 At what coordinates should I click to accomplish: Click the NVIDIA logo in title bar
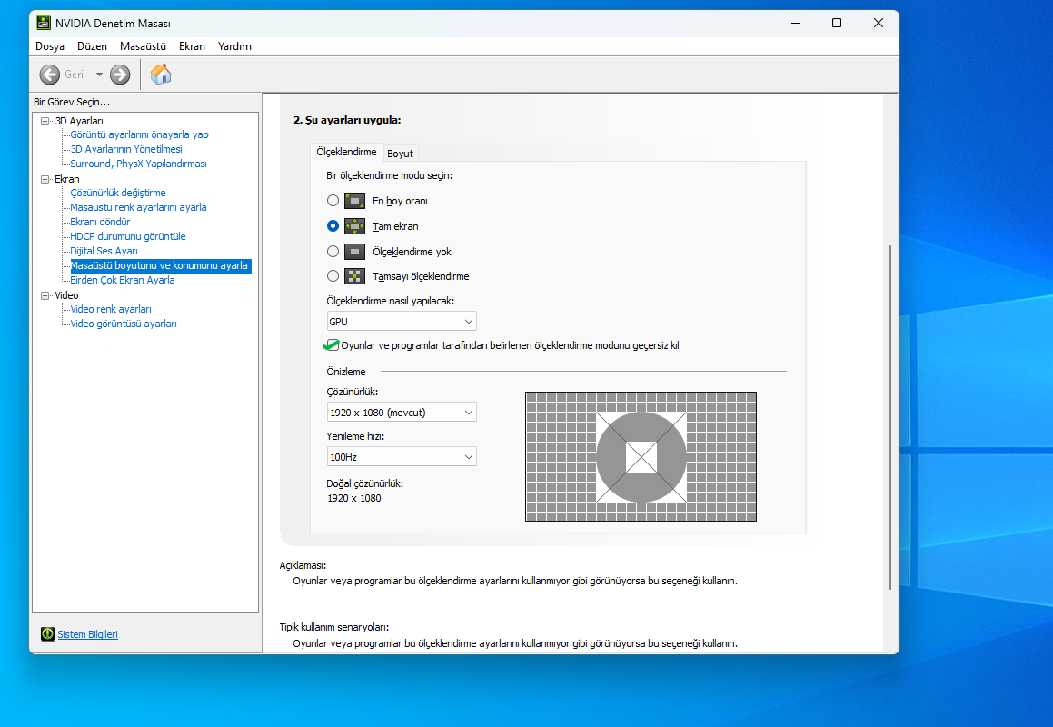point(44,23)
